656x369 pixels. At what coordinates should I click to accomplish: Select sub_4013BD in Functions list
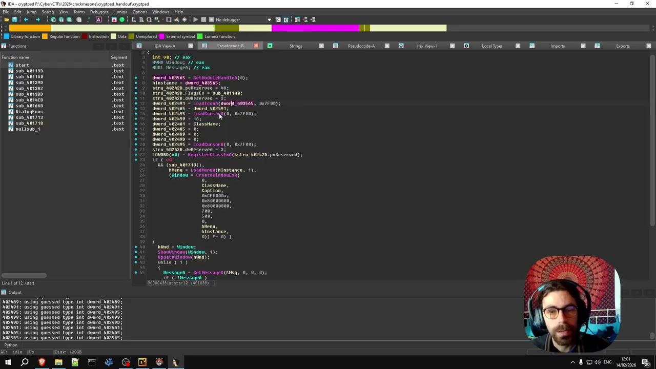pyautogui.click(x=65, y=94)
